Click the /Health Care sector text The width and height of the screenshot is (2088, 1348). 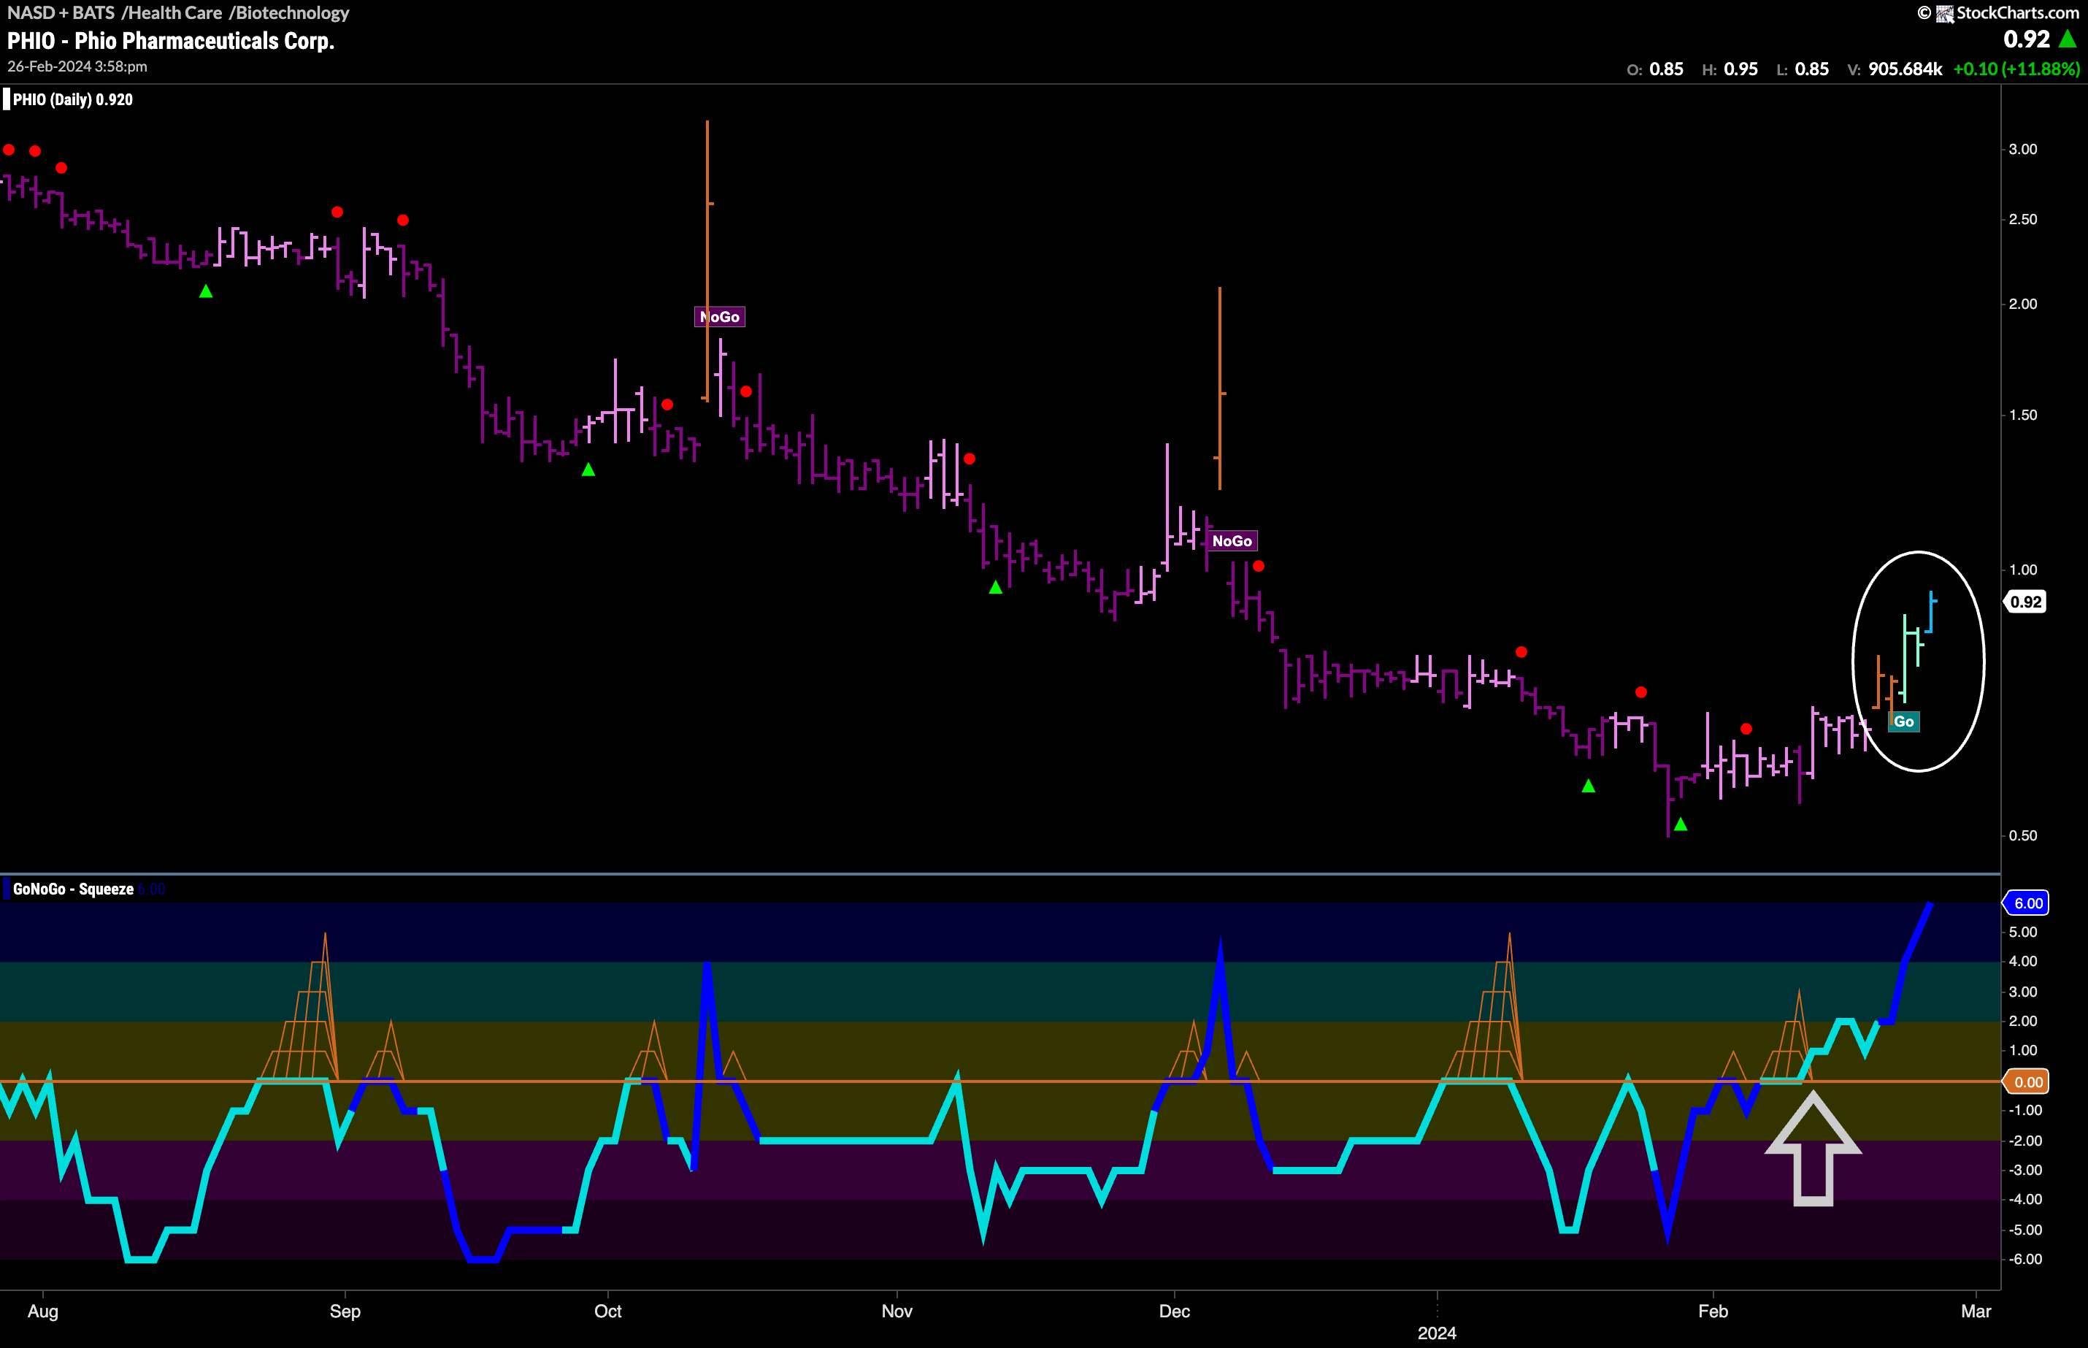tap(172, 12)
